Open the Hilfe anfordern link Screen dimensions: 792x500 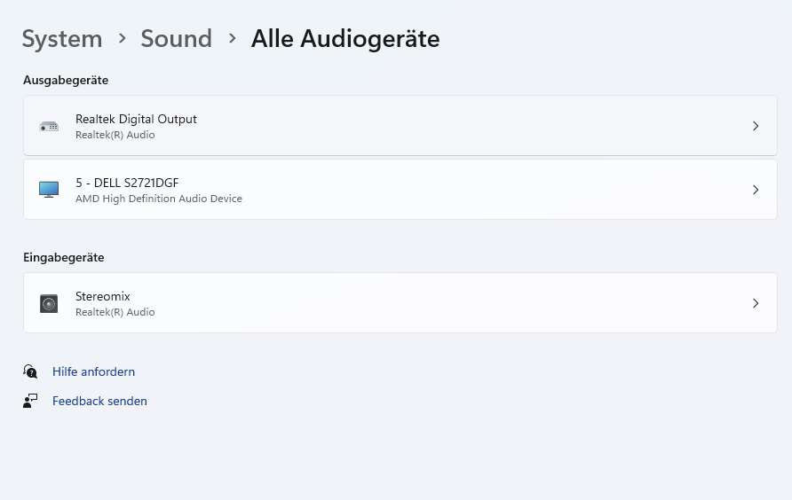[x=93, y=371]
